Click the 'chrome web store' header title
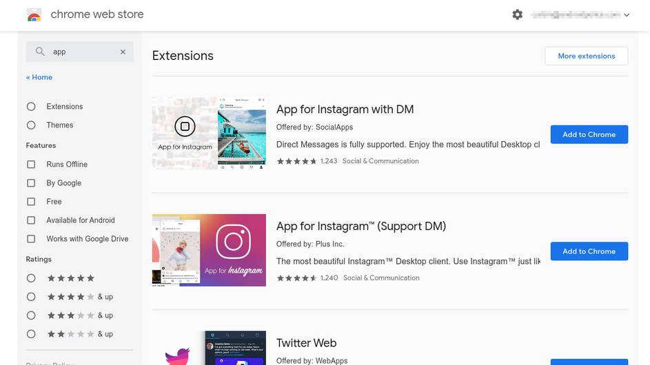 point(97,14)
